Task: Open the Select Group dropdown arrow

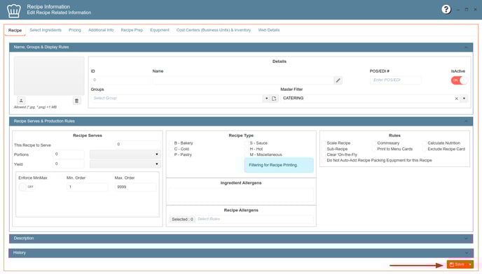Action: click(x=266, y=99)
